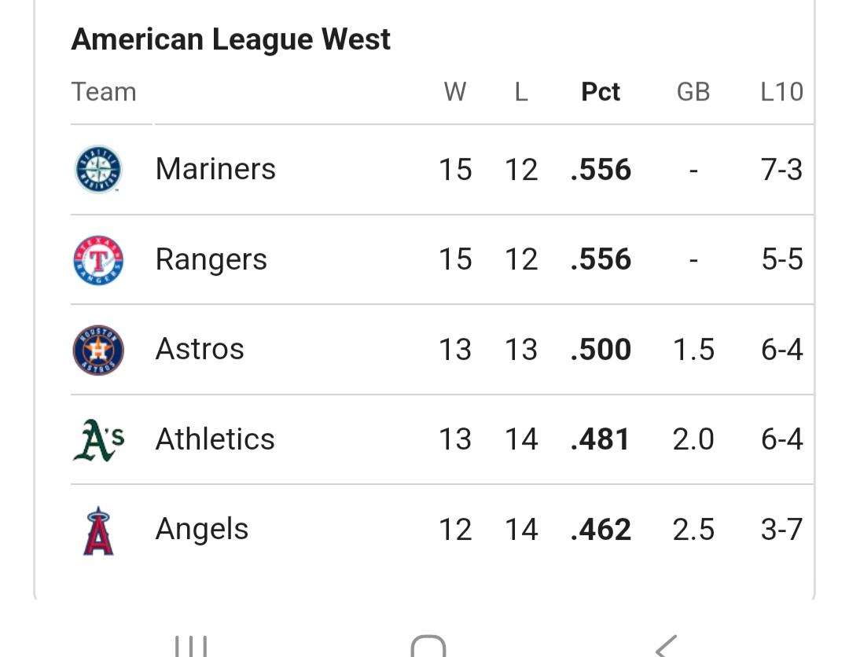Click the Team column header
This screenshot has height=657, width=849.
tap(104, 91)
